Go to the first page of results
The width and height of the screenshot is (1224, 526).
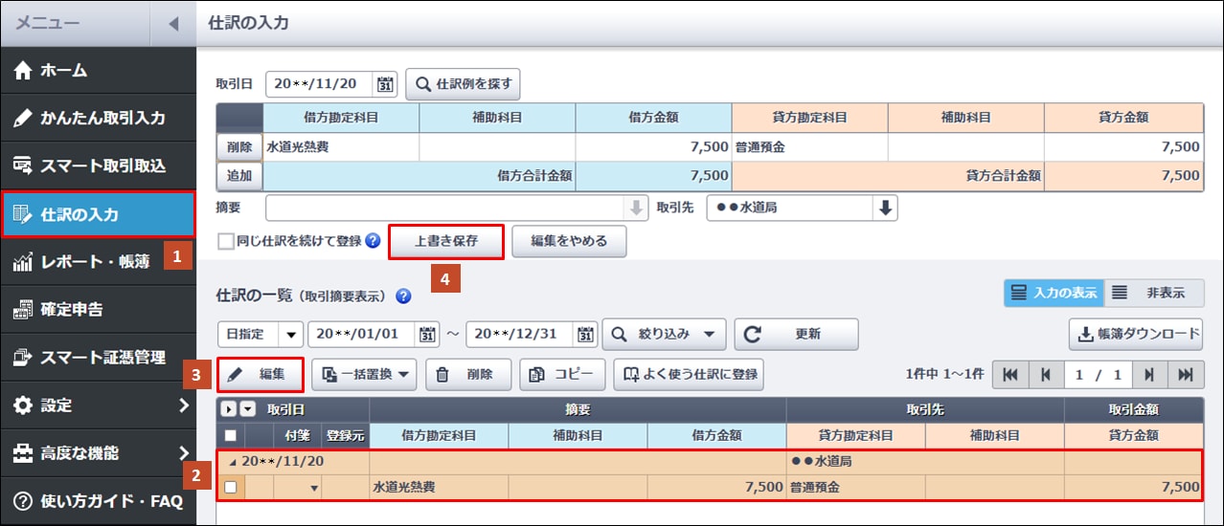pyautogui.click(x=1009, y=374)
